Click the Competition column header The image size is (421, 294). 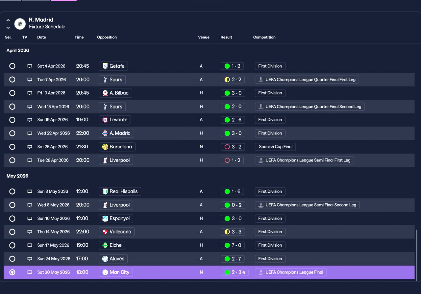coord(264,37)
